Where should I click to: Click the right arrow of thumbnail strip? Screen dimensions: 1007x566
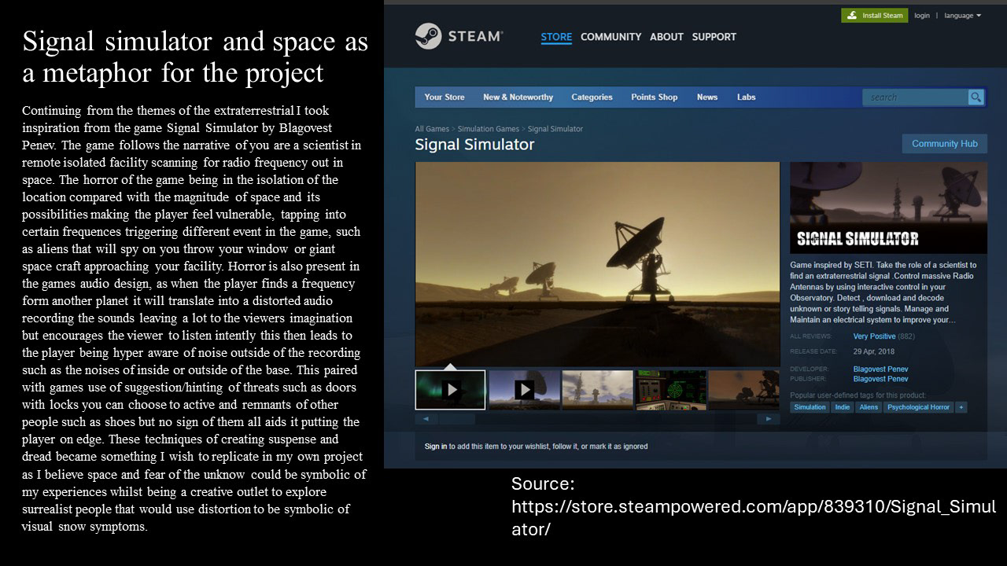pyautogui.click(x=769, y=419)
